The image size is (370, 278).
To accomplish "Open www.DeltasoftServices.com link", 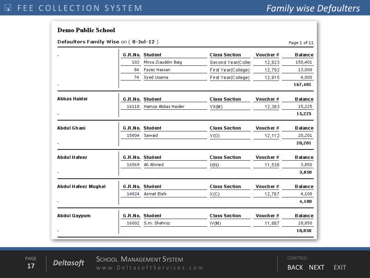I will 150,268.
